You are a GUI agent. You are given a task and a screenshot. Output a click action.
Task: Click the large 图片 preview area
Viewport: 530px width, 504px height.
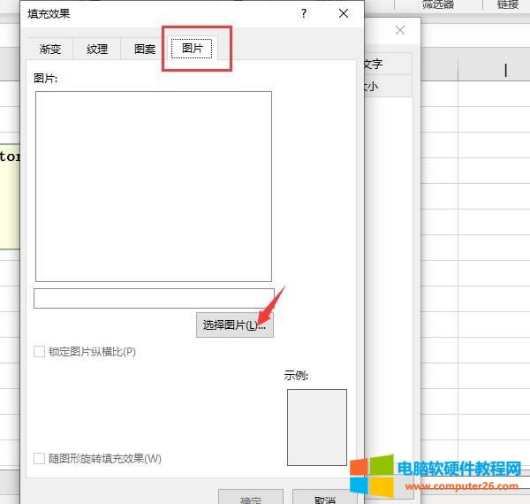click(x=154, y=186)
